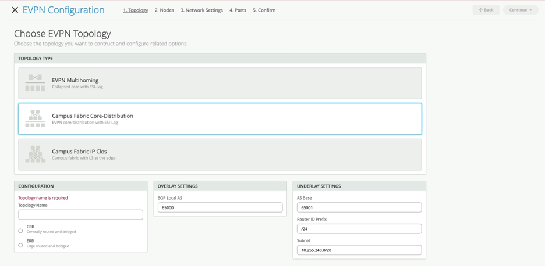Screen dimensions: 545x266
Task: Choose the Campus Fabric IP Clos card
Action: 233,154
